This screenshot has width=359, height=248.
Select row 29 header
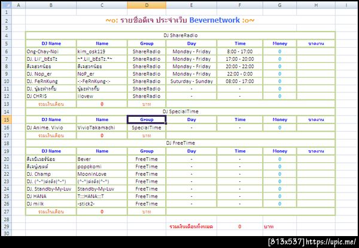click(7, 227)
